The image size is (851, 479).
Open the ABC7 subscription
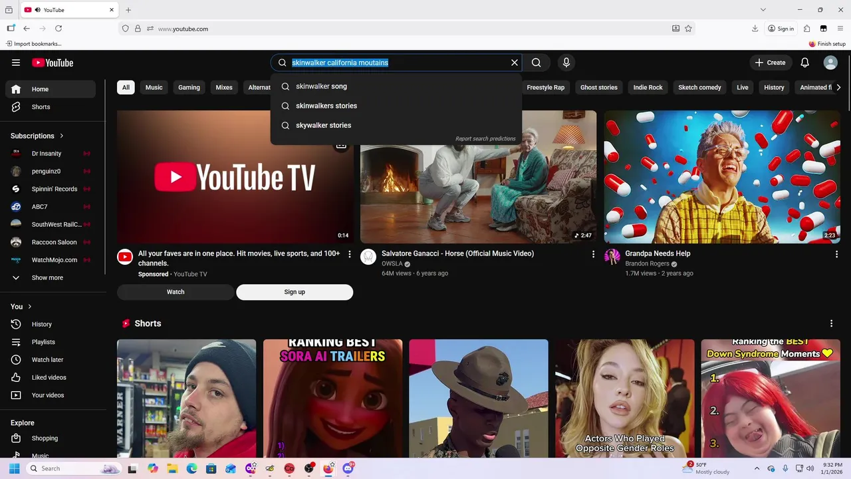(51, 207)
